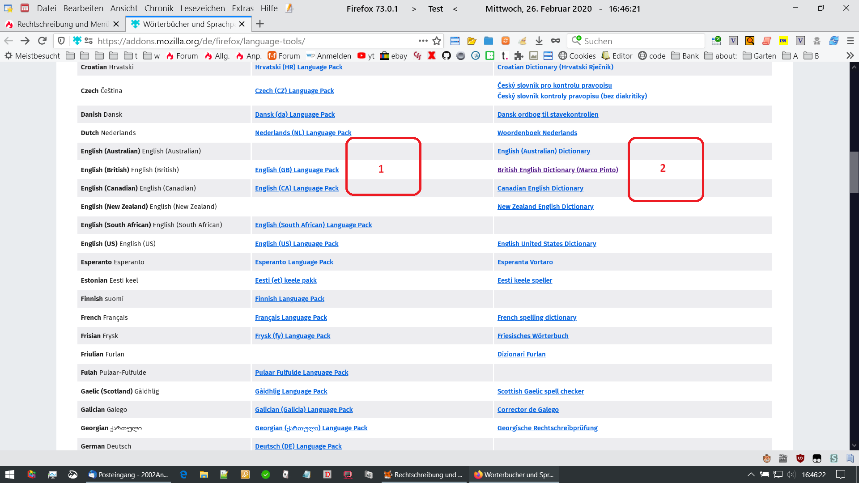859x483 pixels.
Task: Show site permissions toggle icon
Action: click(x=89, y=41)
